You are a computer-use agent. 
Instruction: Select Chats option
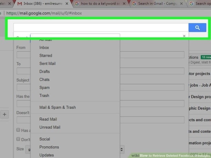pyautogui.click(x=44, y=79)
